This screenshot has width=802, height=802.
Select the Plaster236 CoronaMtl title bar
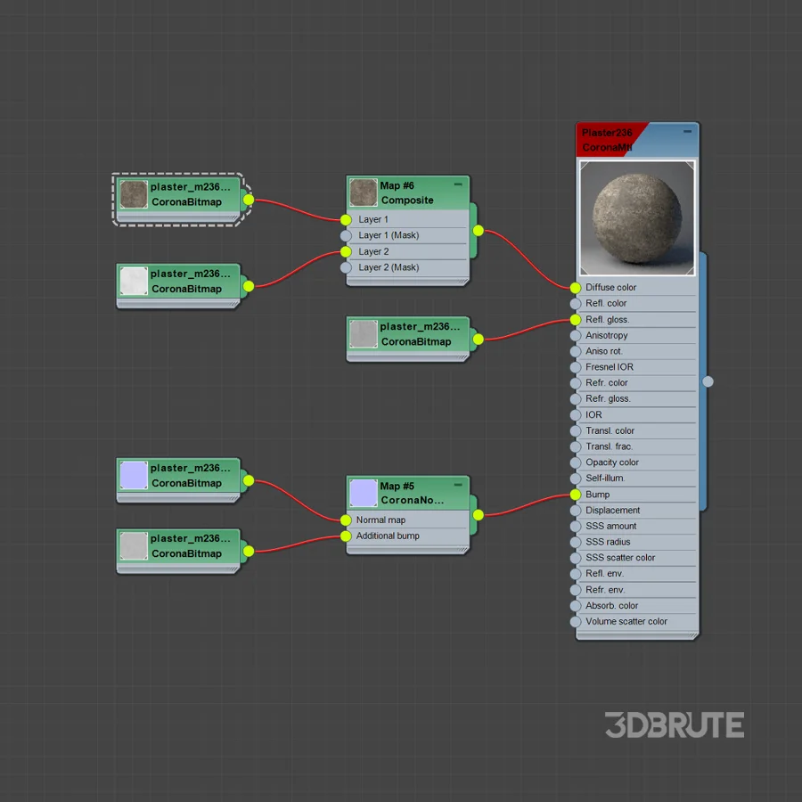[637, 140]
